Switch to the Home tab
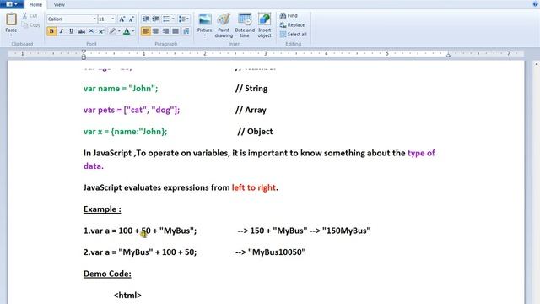The image size is (540, 304). coord(35,4)
